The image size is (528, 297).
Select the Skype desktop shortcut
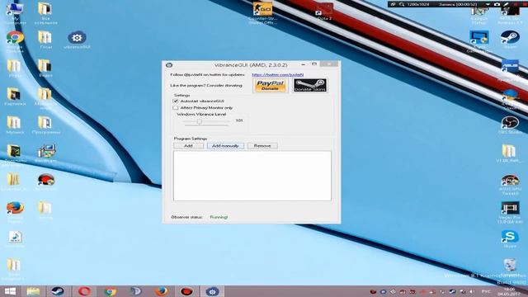510,238
